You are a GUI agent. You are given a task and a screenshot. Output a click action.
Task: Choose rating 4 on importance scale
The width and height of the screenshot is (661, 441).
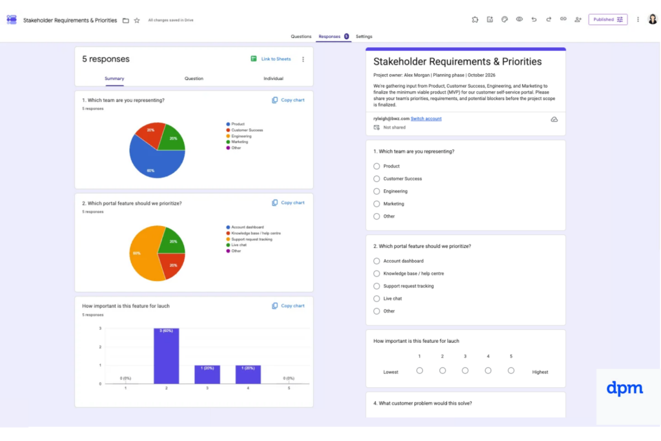pos(488,371)
